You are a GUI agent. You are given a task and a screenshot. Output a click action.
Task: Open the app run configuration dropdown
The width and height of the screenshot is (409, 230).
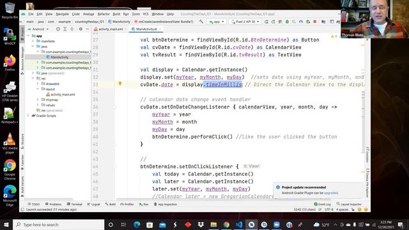(x=217, y=22)
